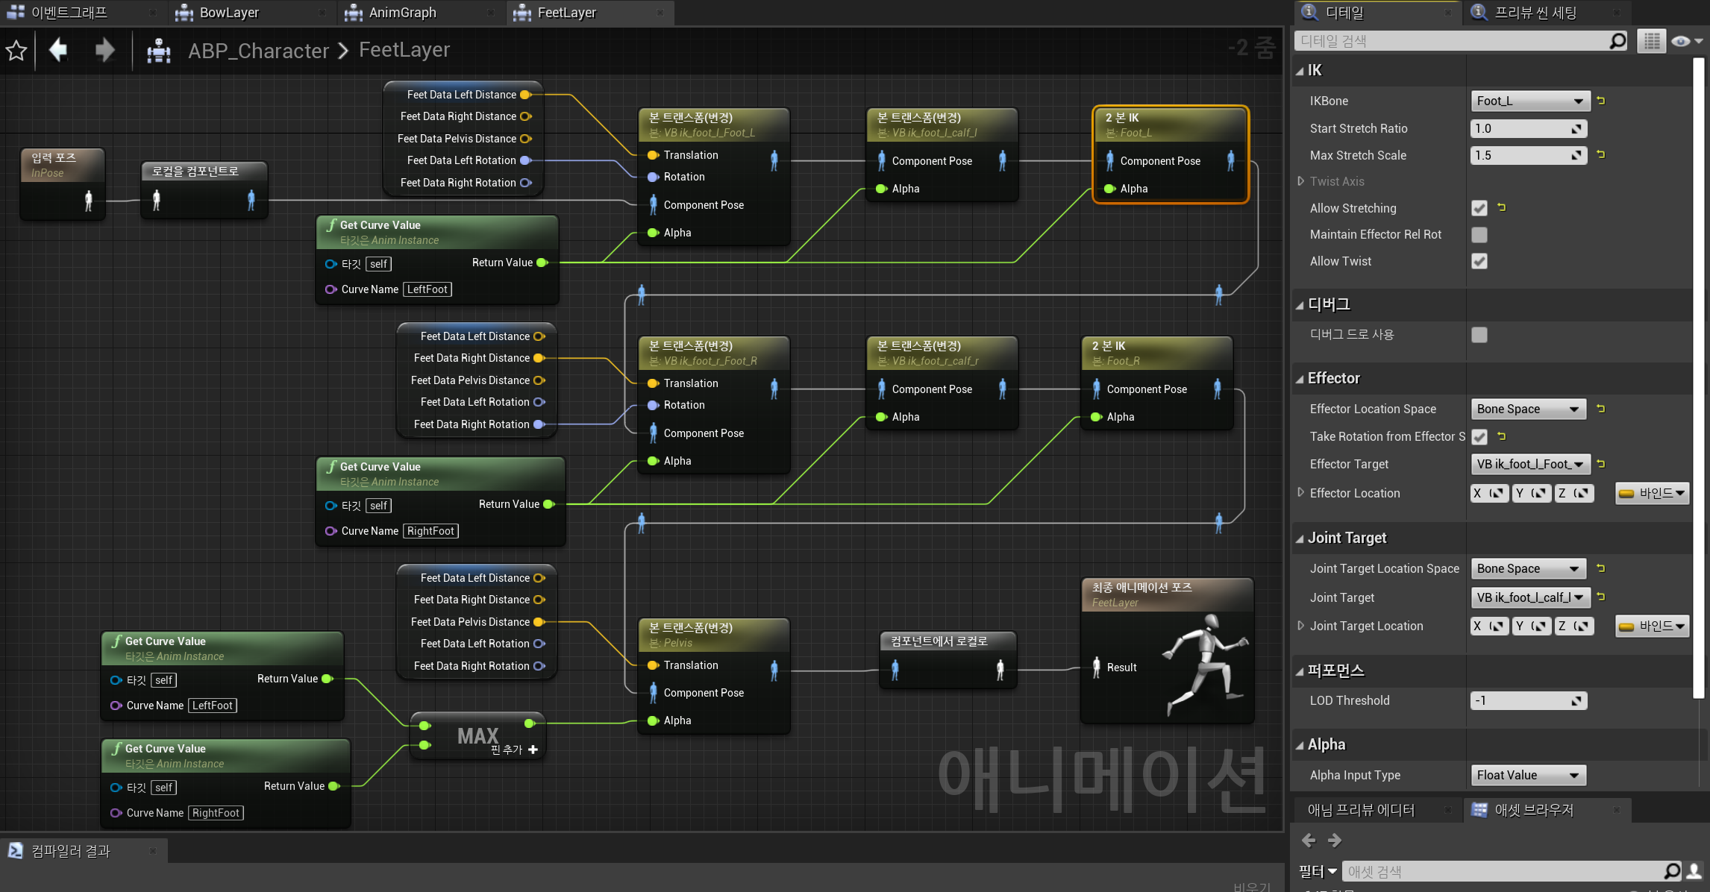The height and width of the screenshot is (892, 1710).
Task: Expand the Twist Axis property
Action: (x=1300, y=181)
